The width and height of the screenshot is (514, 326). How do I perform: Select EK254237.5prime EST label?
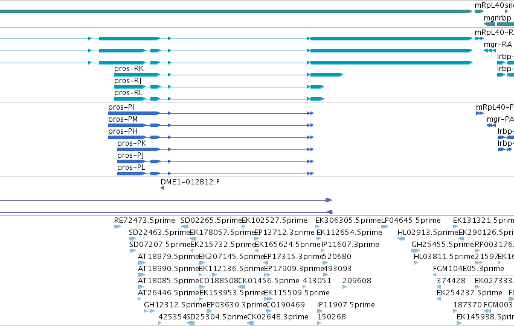[x=469, y=293]
